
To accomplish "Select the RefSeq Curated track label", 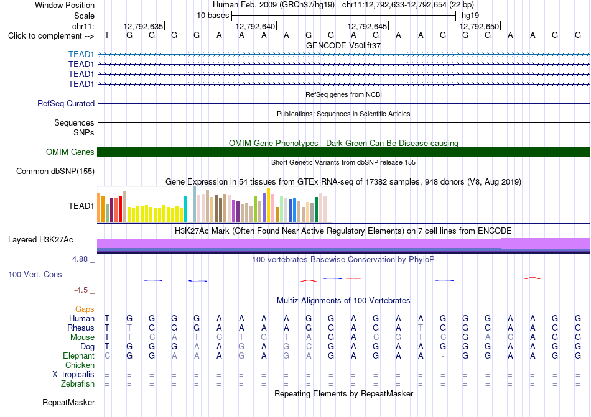I will [x=65, y=103].
